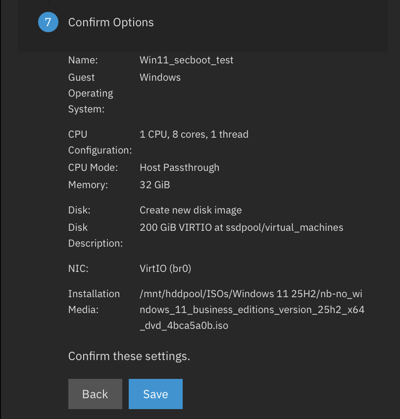Click the VM name Win11_secboot_test
Image resolution: width=400 pixels, height=419 pixels.
(186, 60)
